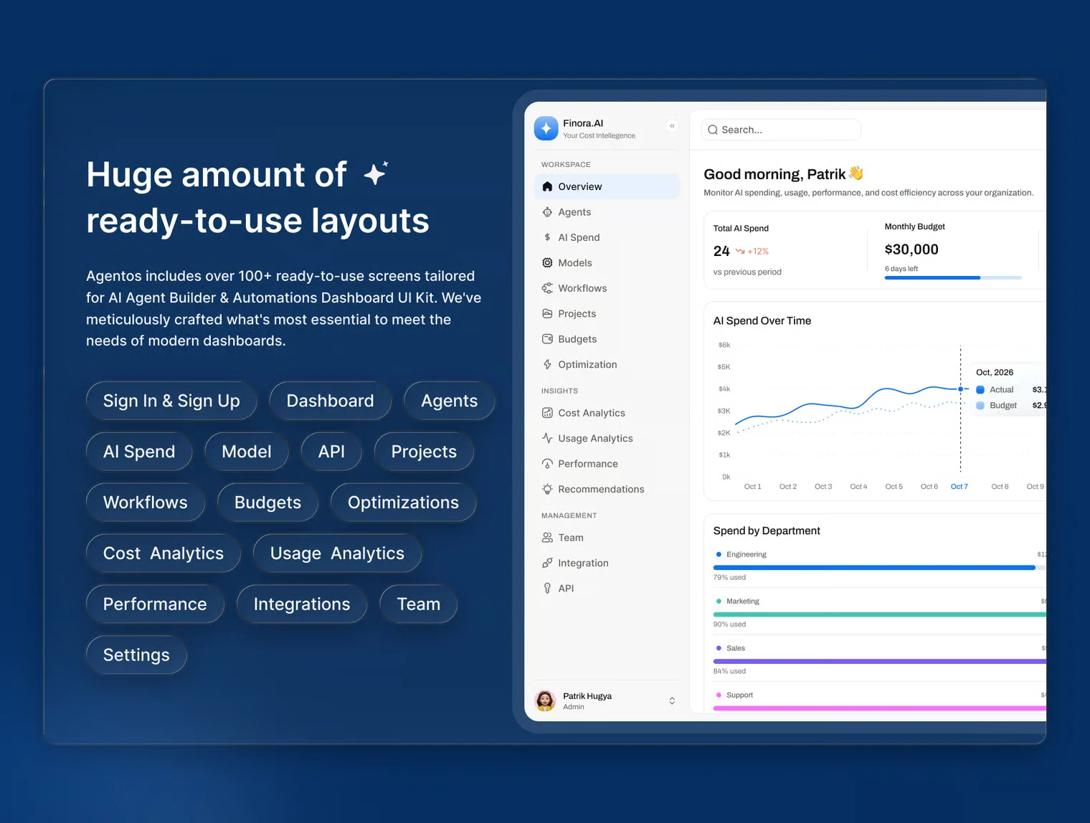Screen dimensions: 1090x823
Task: Click the Budgets wallet icon
Action: [x=547, y=339]
